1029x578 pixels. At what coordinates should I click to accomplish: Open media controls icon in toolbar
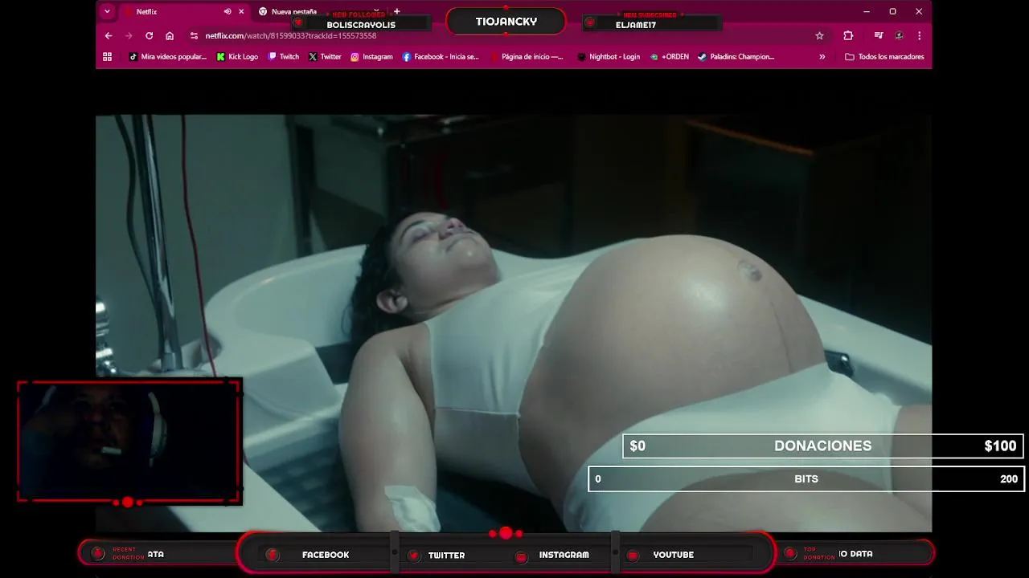click(879, 35)
